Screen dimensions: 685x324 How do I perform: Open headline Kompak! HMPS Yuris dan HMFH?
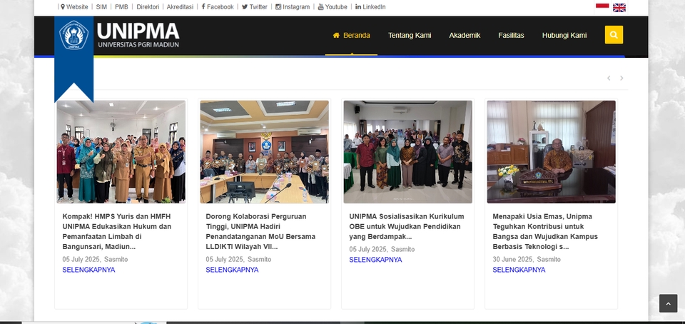click(116, 231)
